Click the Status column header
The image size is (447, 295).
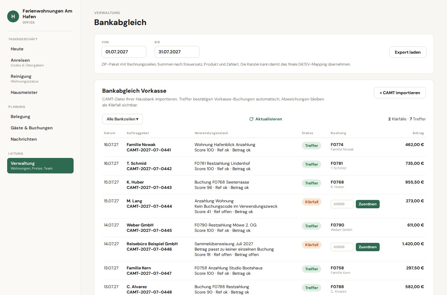(308, 133)
